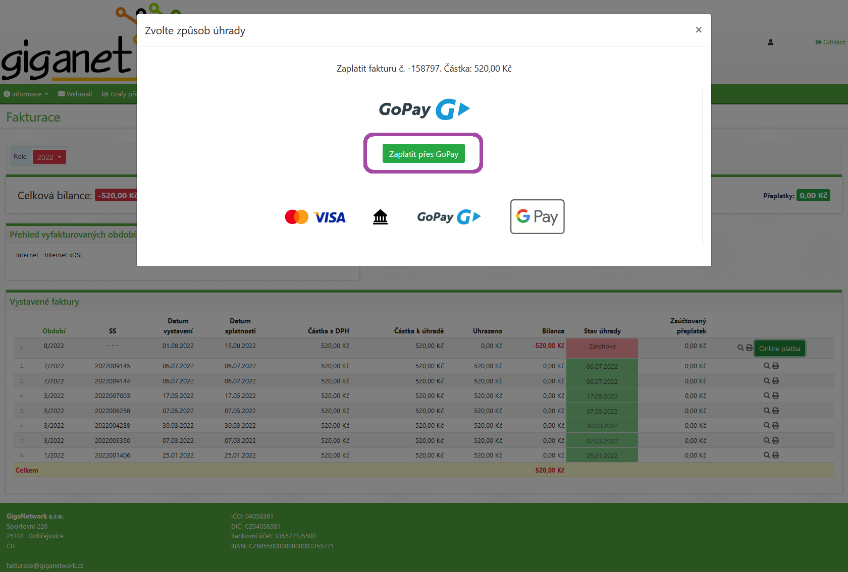Select the Internet - Internet xDSL row
The width and height of the screenshot is (848, 572).
[x=76, y=255]
